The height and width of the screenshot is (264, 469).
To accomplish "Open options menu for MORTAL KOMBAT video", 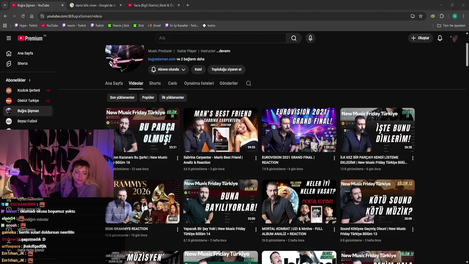I will pos(334,230).
